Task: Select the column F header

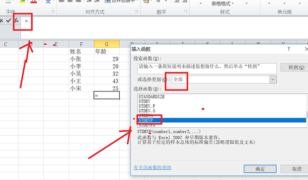Action: [x=81, y=44]
